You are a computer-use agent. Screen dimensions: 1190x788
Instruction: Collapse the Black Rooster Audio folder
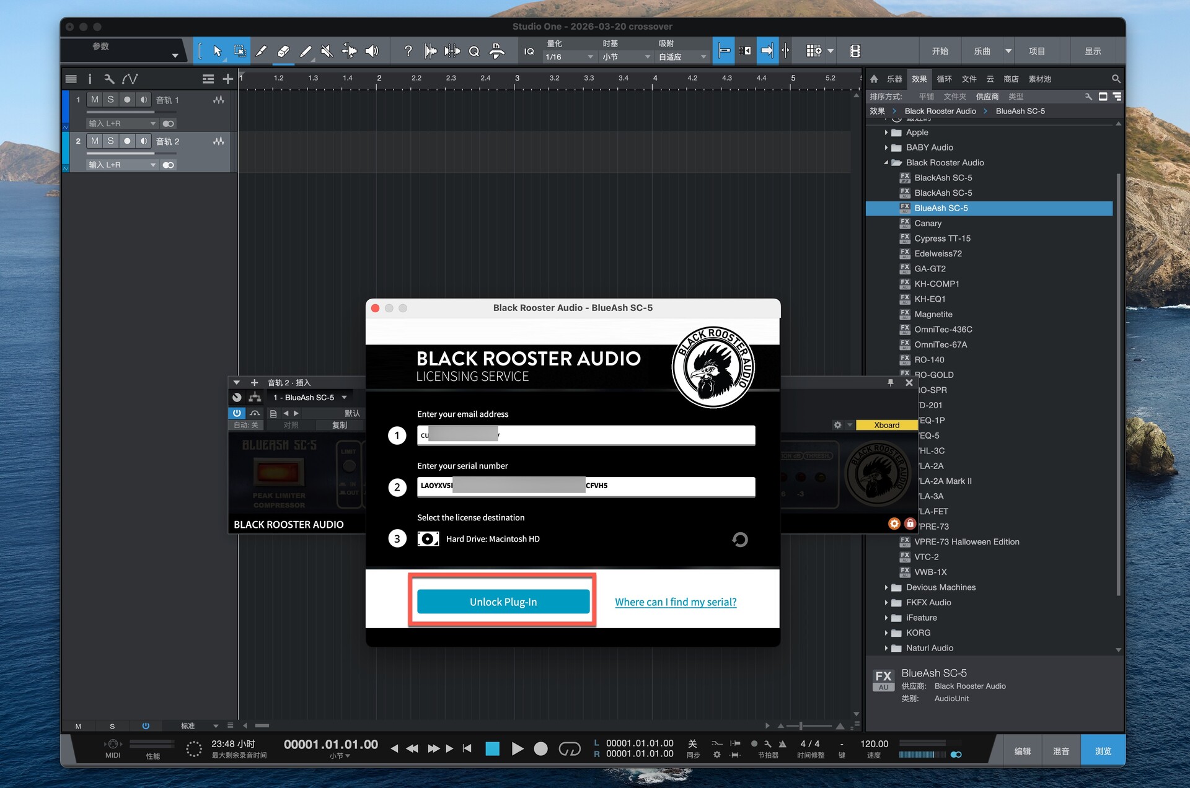tap(886, 163)
